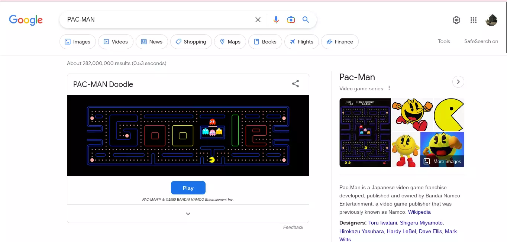Image resolution: width=507 pixels, height=242 pixels.
Task: Start voice search with the microphone icon
Action: coord(276,20)
